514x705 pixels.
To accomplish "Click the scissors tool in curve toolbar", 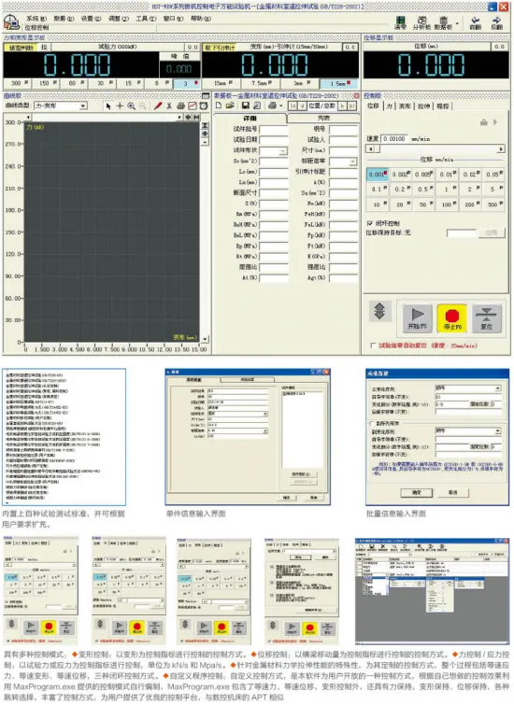I will 169,106.
